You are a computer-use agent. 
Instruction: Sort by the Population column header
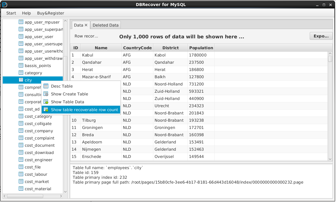[201, 48]
